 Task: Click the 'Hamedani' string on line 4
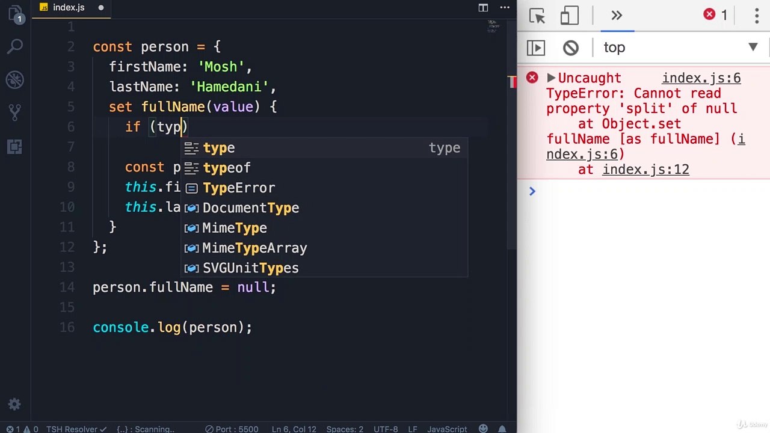coord(229,87)
